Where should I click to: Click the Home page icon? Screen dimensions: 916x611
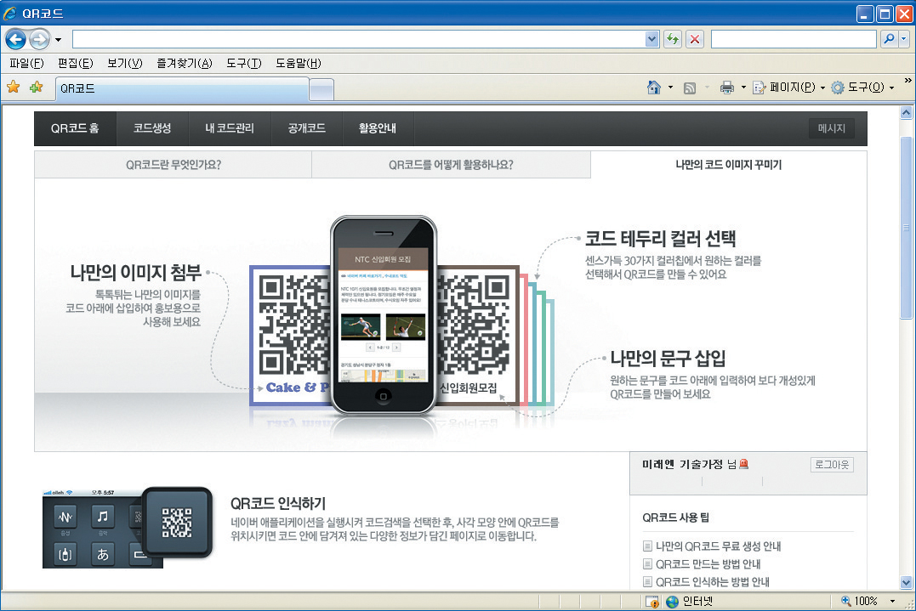coord(654,88)
